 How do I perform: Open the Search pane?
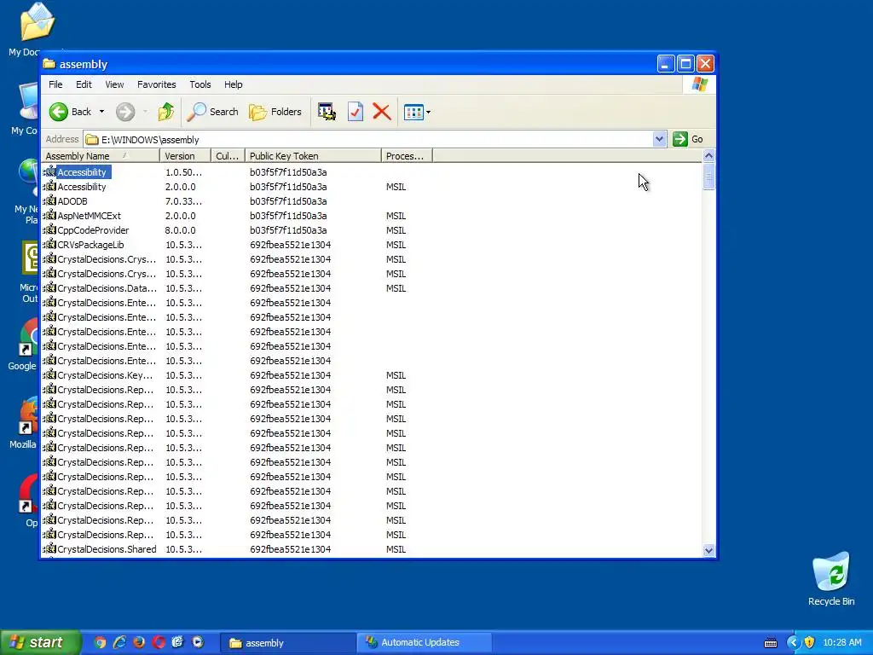212,112
